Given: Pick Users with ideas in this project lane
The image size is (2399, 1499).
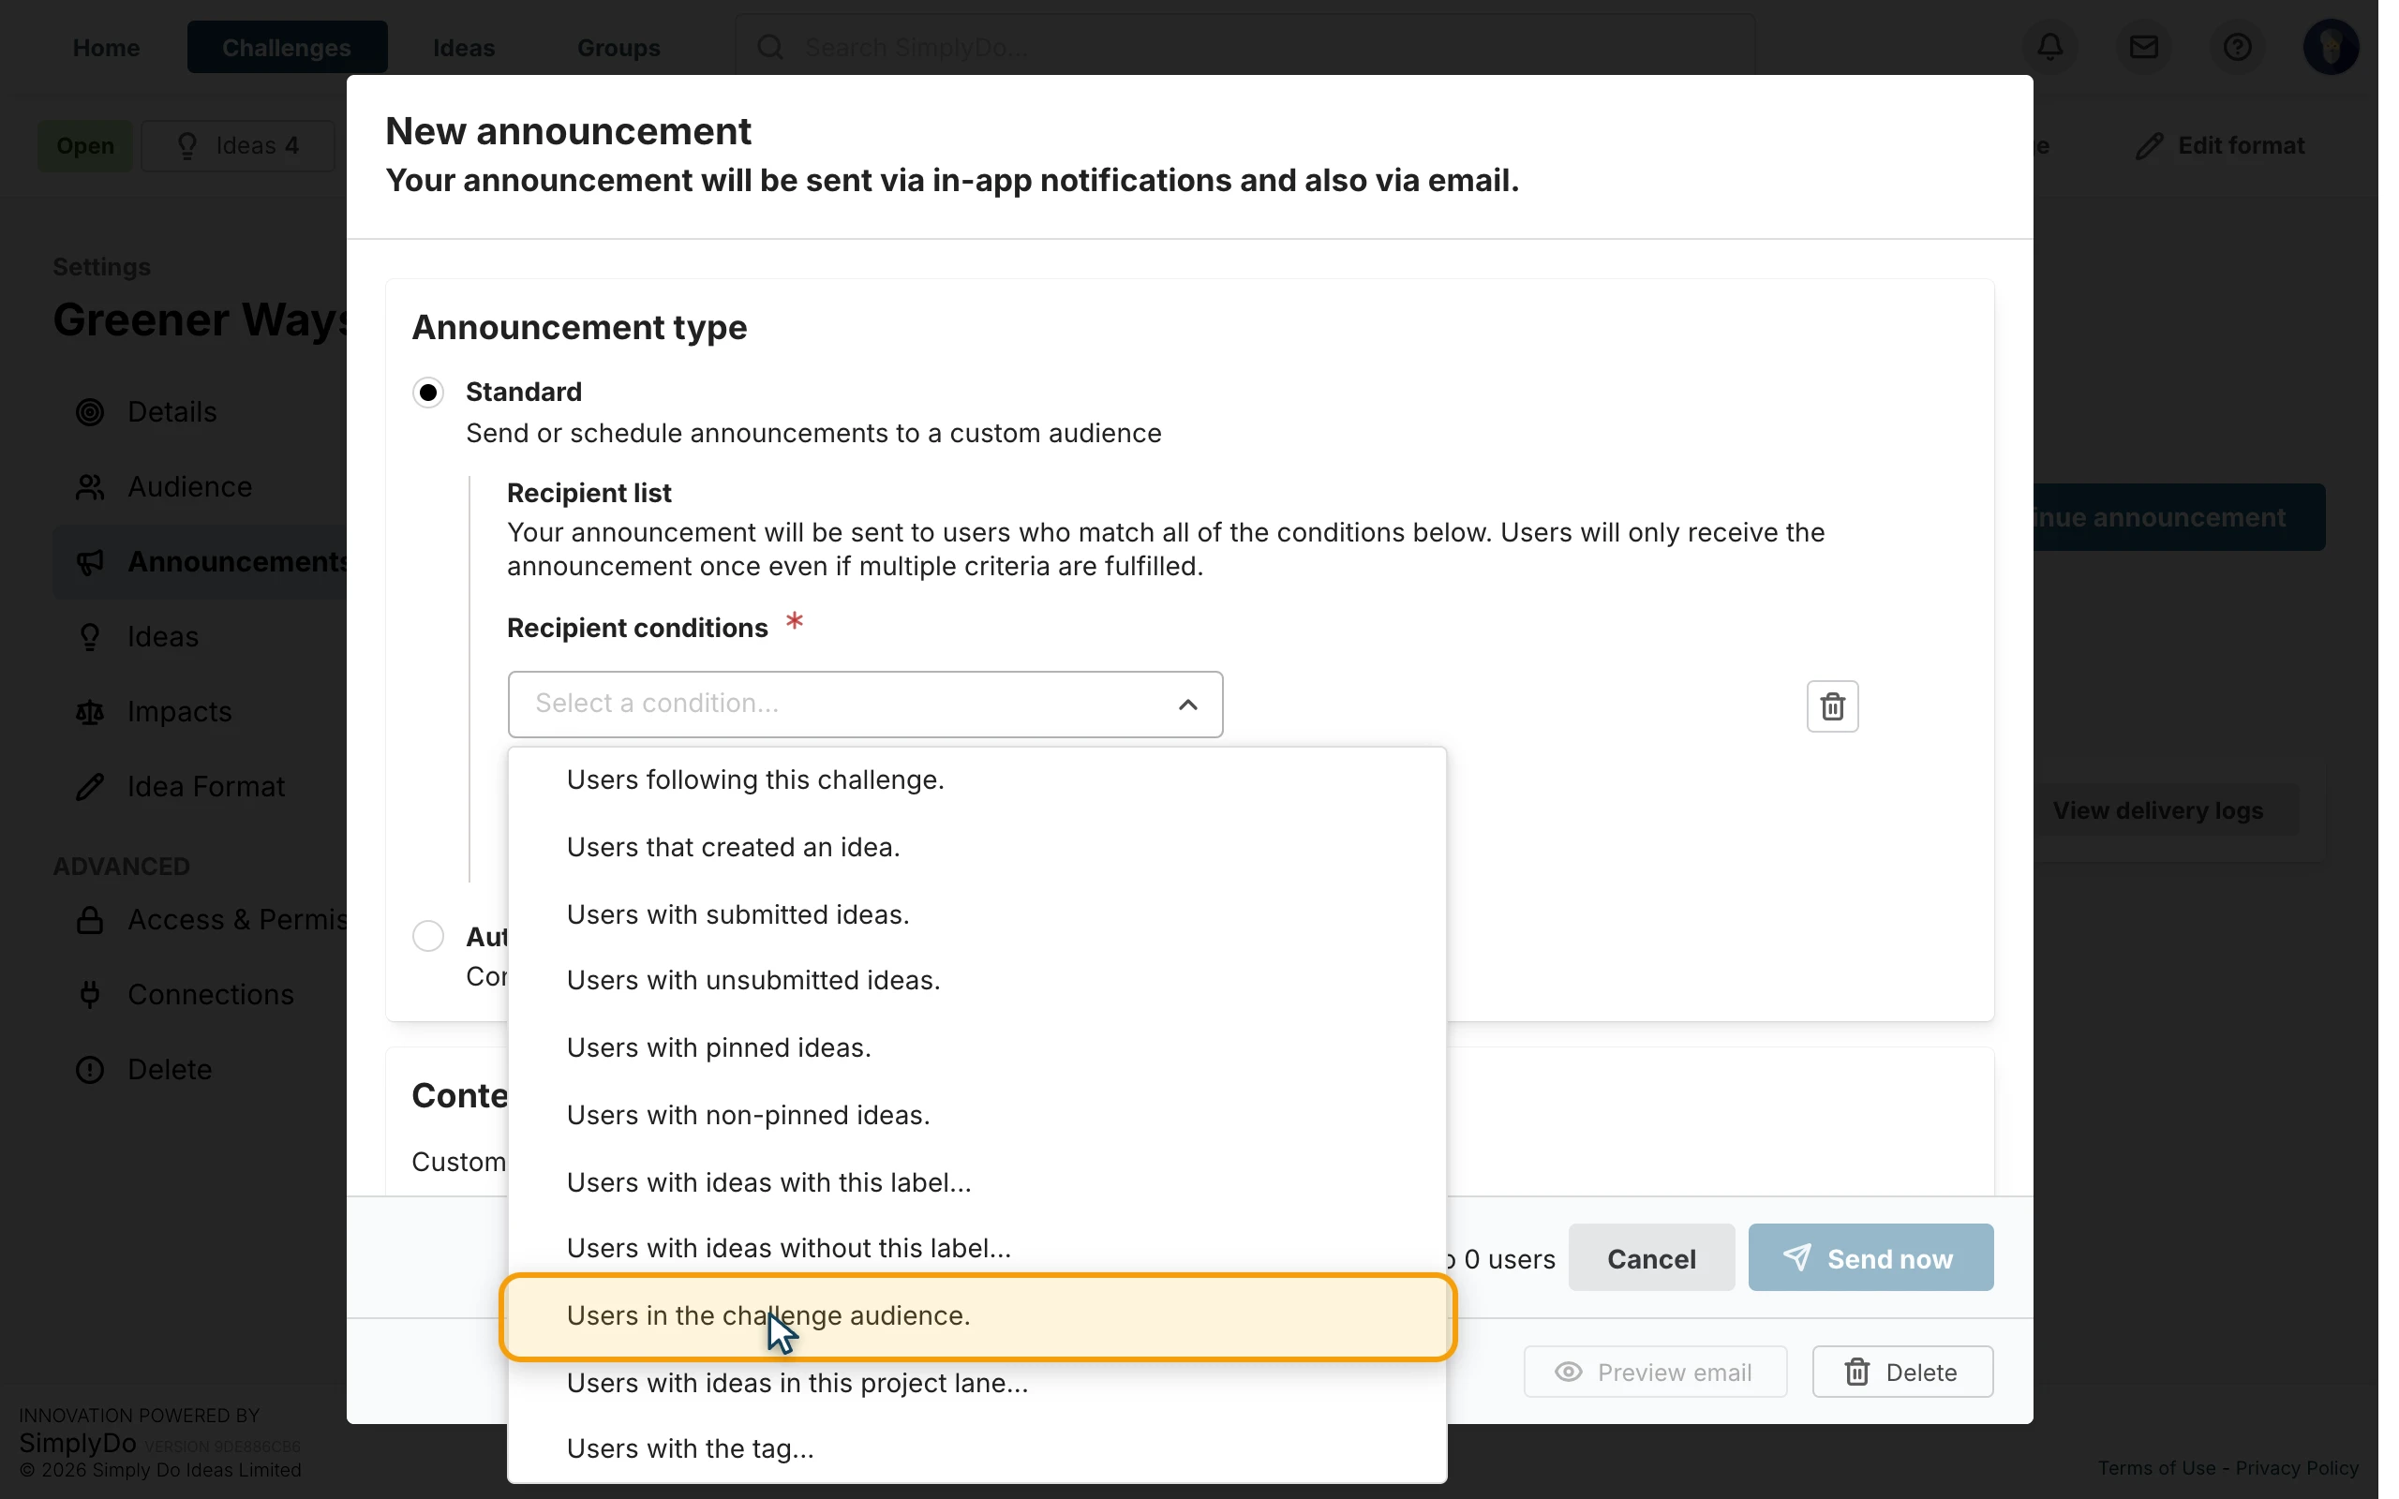Looking at the screenshot, I should [976, 1383].
